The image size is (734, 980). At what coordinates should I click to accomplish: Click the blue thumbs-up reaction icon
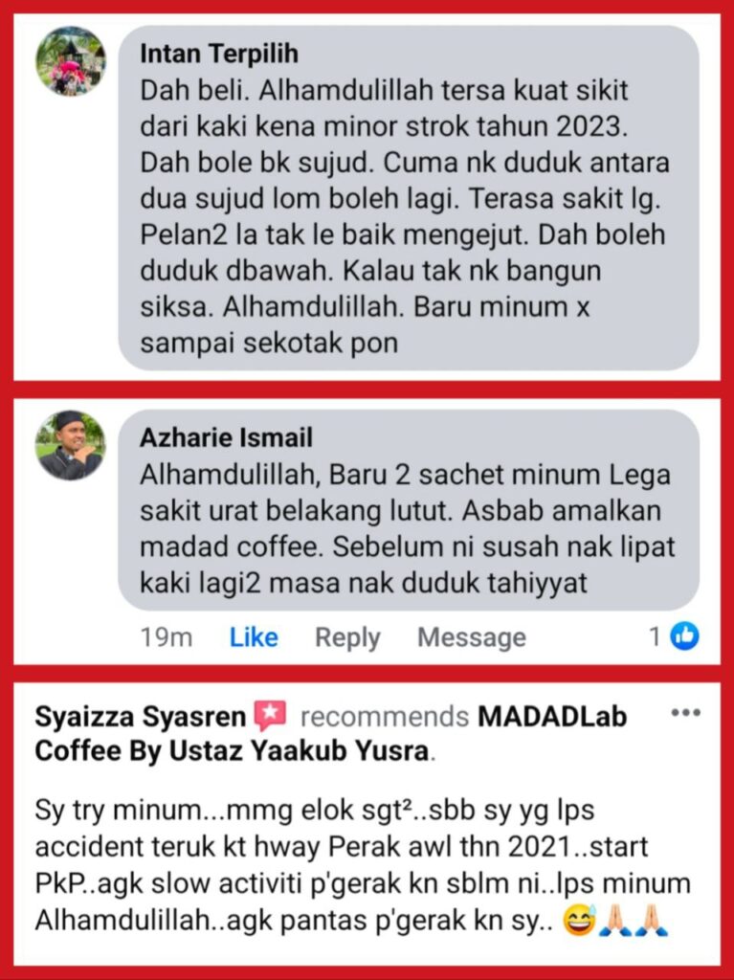684,636
